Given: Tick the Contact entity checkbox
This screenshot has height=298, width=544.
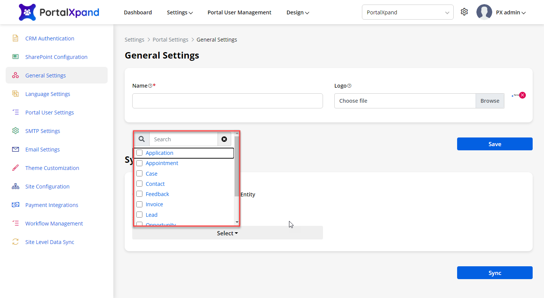Looking at the screenshot, I should click(x=139, y=184).
